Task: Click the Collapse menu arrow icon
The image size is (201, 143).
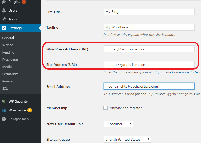Action: [x=4, y=119]
